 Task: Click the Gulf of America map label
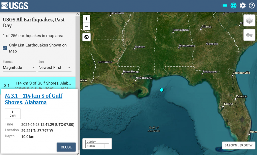coord(154,129)
